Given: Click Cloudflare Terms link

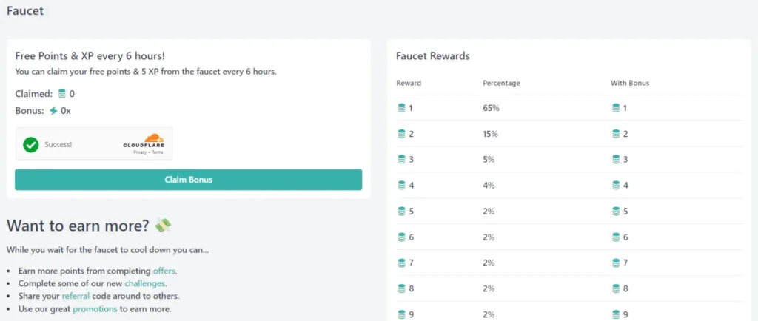Looking at the screenshot, I should (x=158, y=152).
